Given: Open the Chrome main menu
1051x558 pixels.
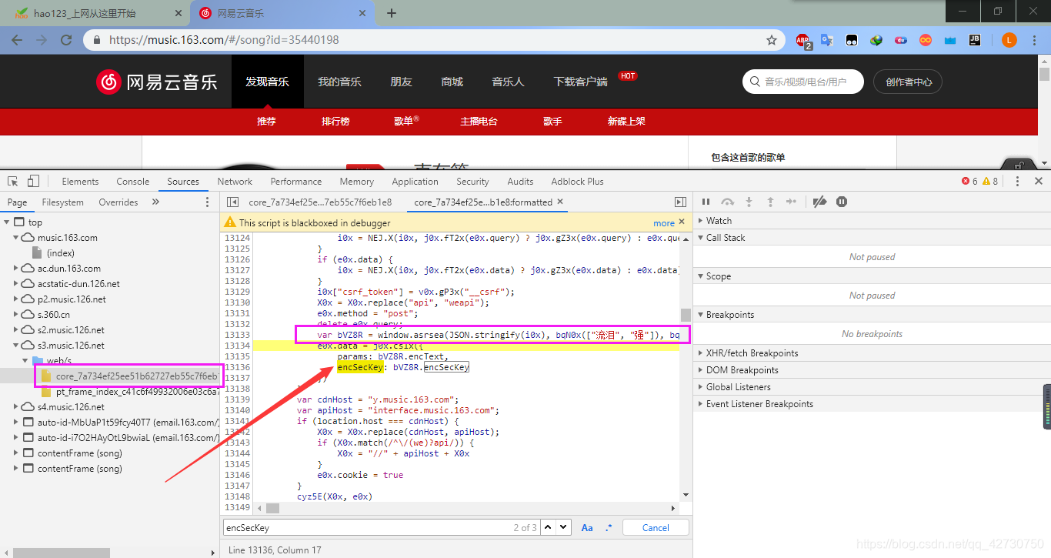Looking at the screenshot, I should [x=1036, y=40].
